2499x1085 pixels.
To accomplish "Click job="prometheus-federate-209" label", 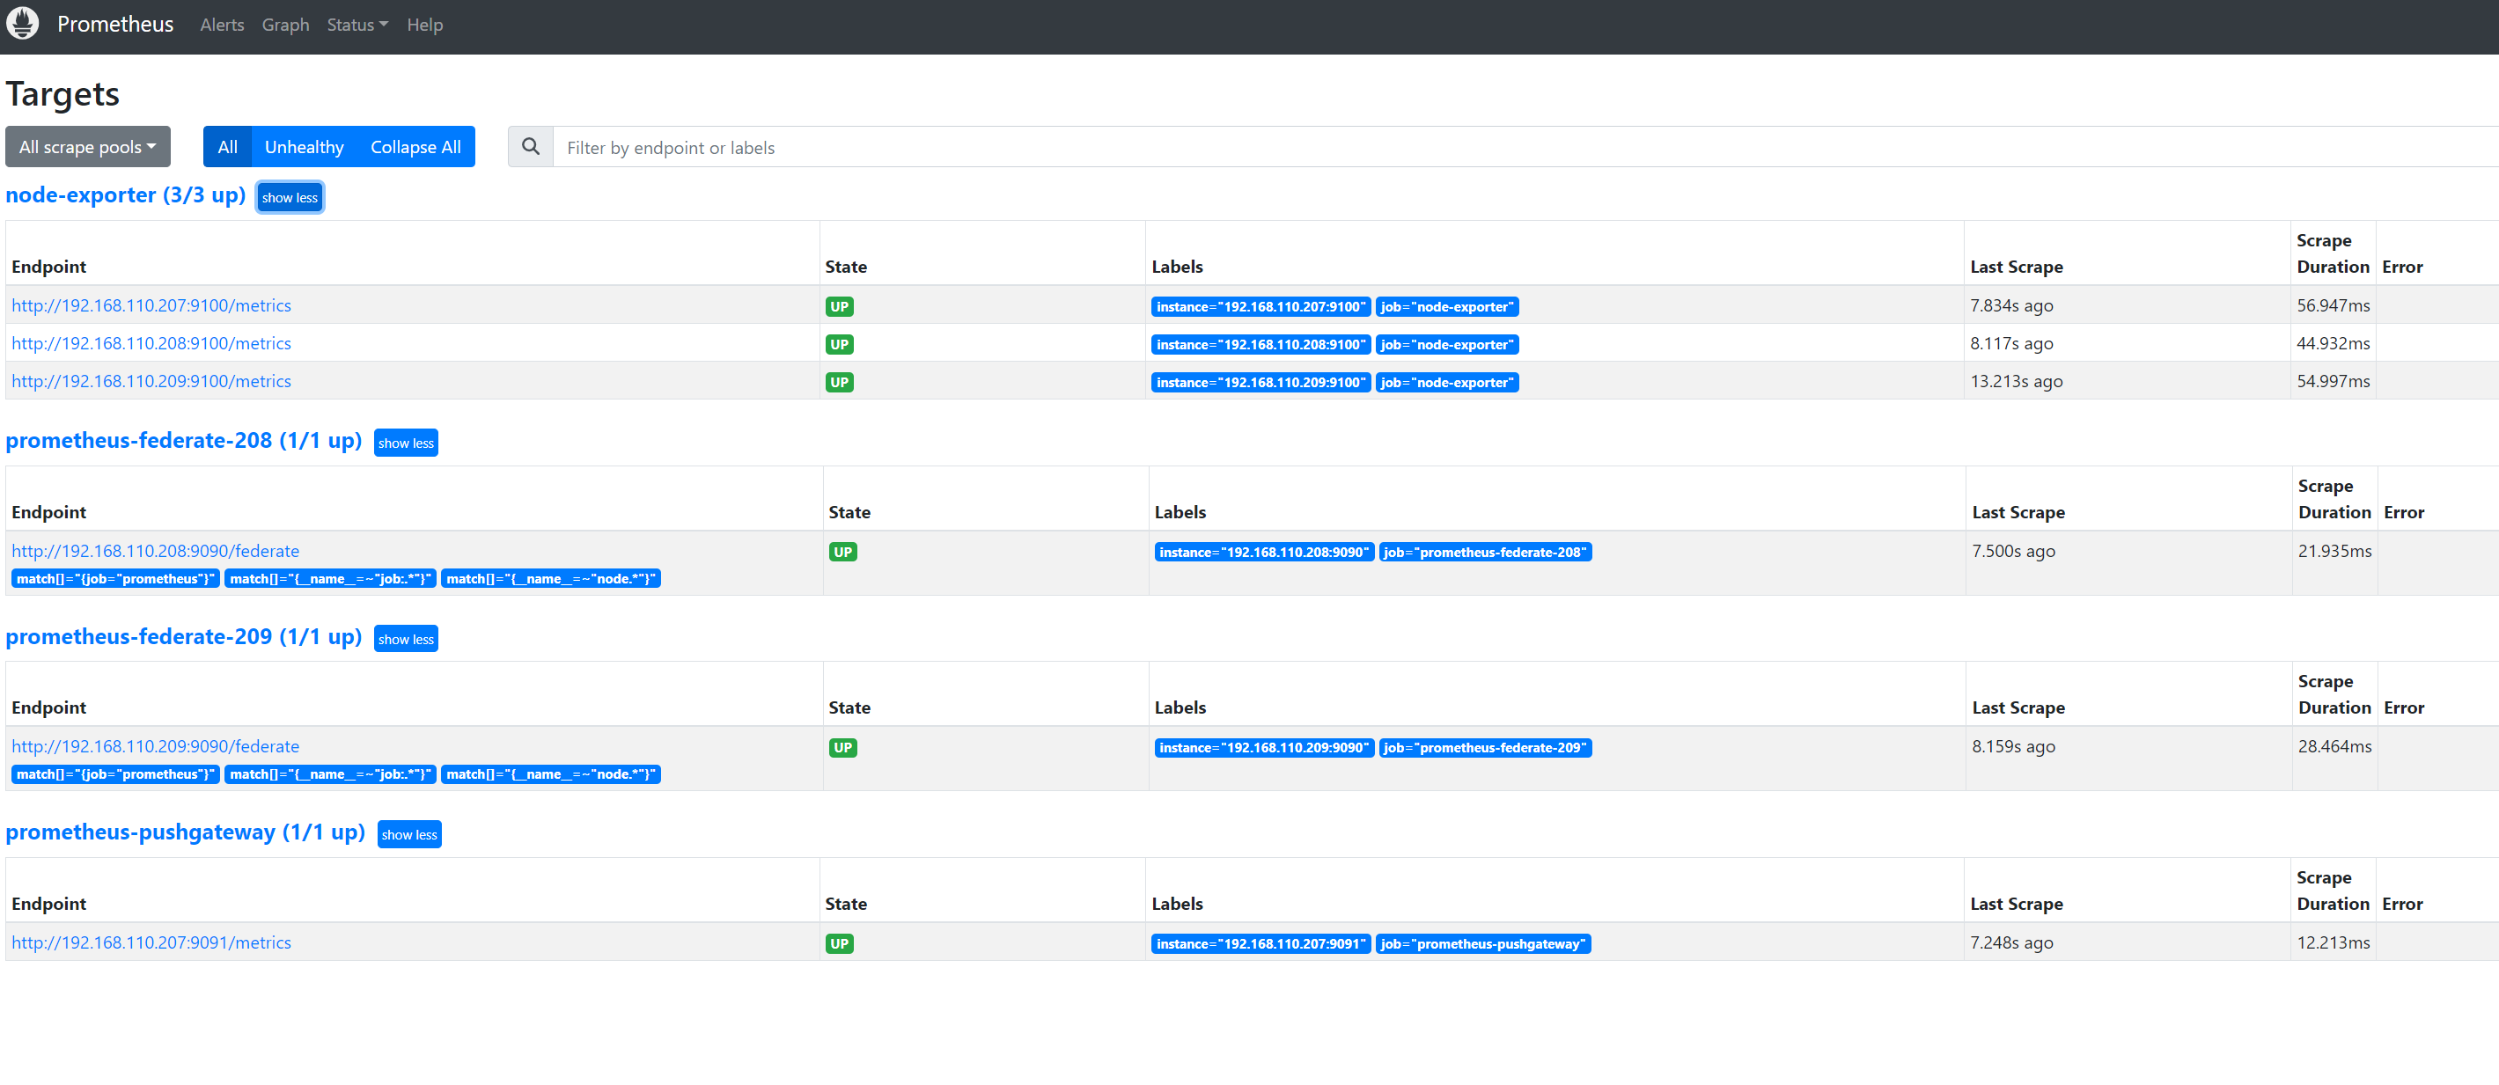I will tap(1484, 748).
